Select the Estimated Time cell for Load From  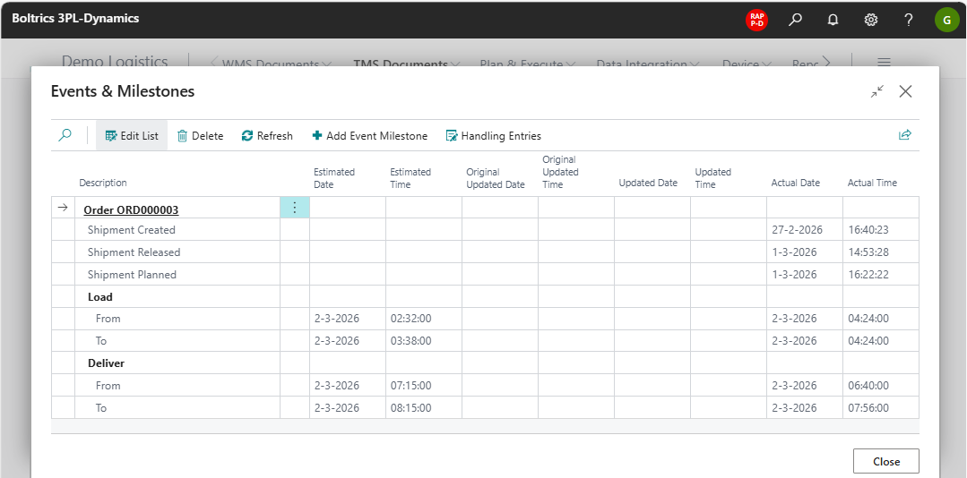click(x=423, y=319)
